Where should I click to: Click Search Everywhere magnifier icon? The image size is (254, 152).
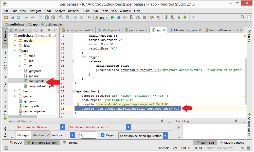(x=243, y=17)
